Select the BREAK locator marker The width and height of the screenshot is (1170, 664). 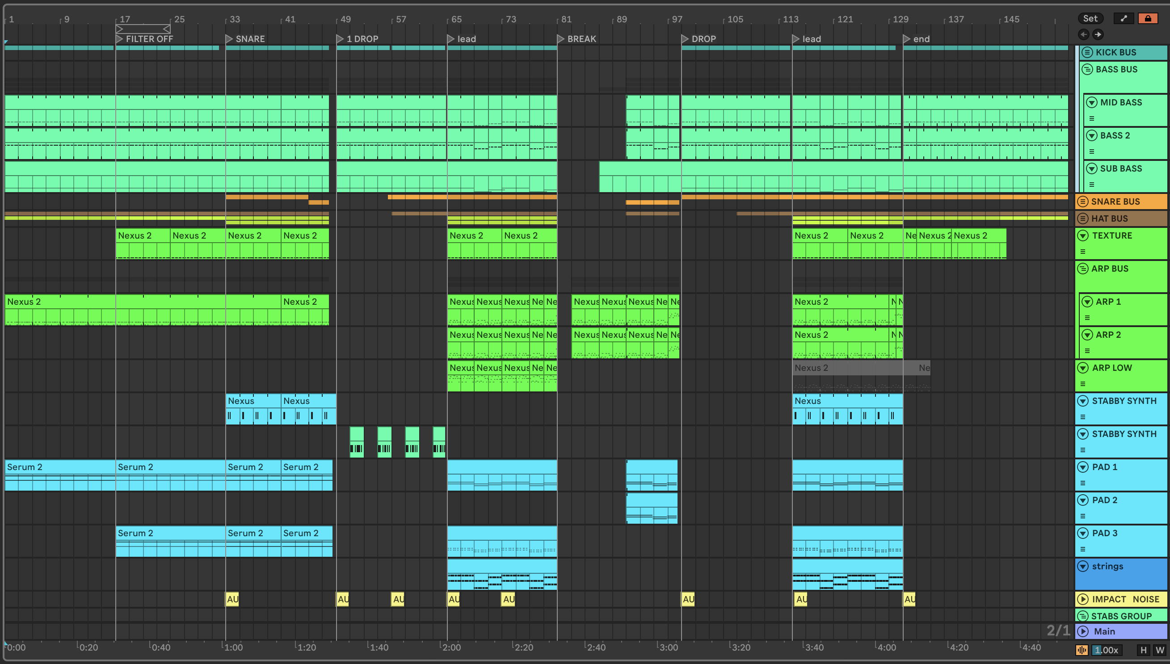point(561,39)
